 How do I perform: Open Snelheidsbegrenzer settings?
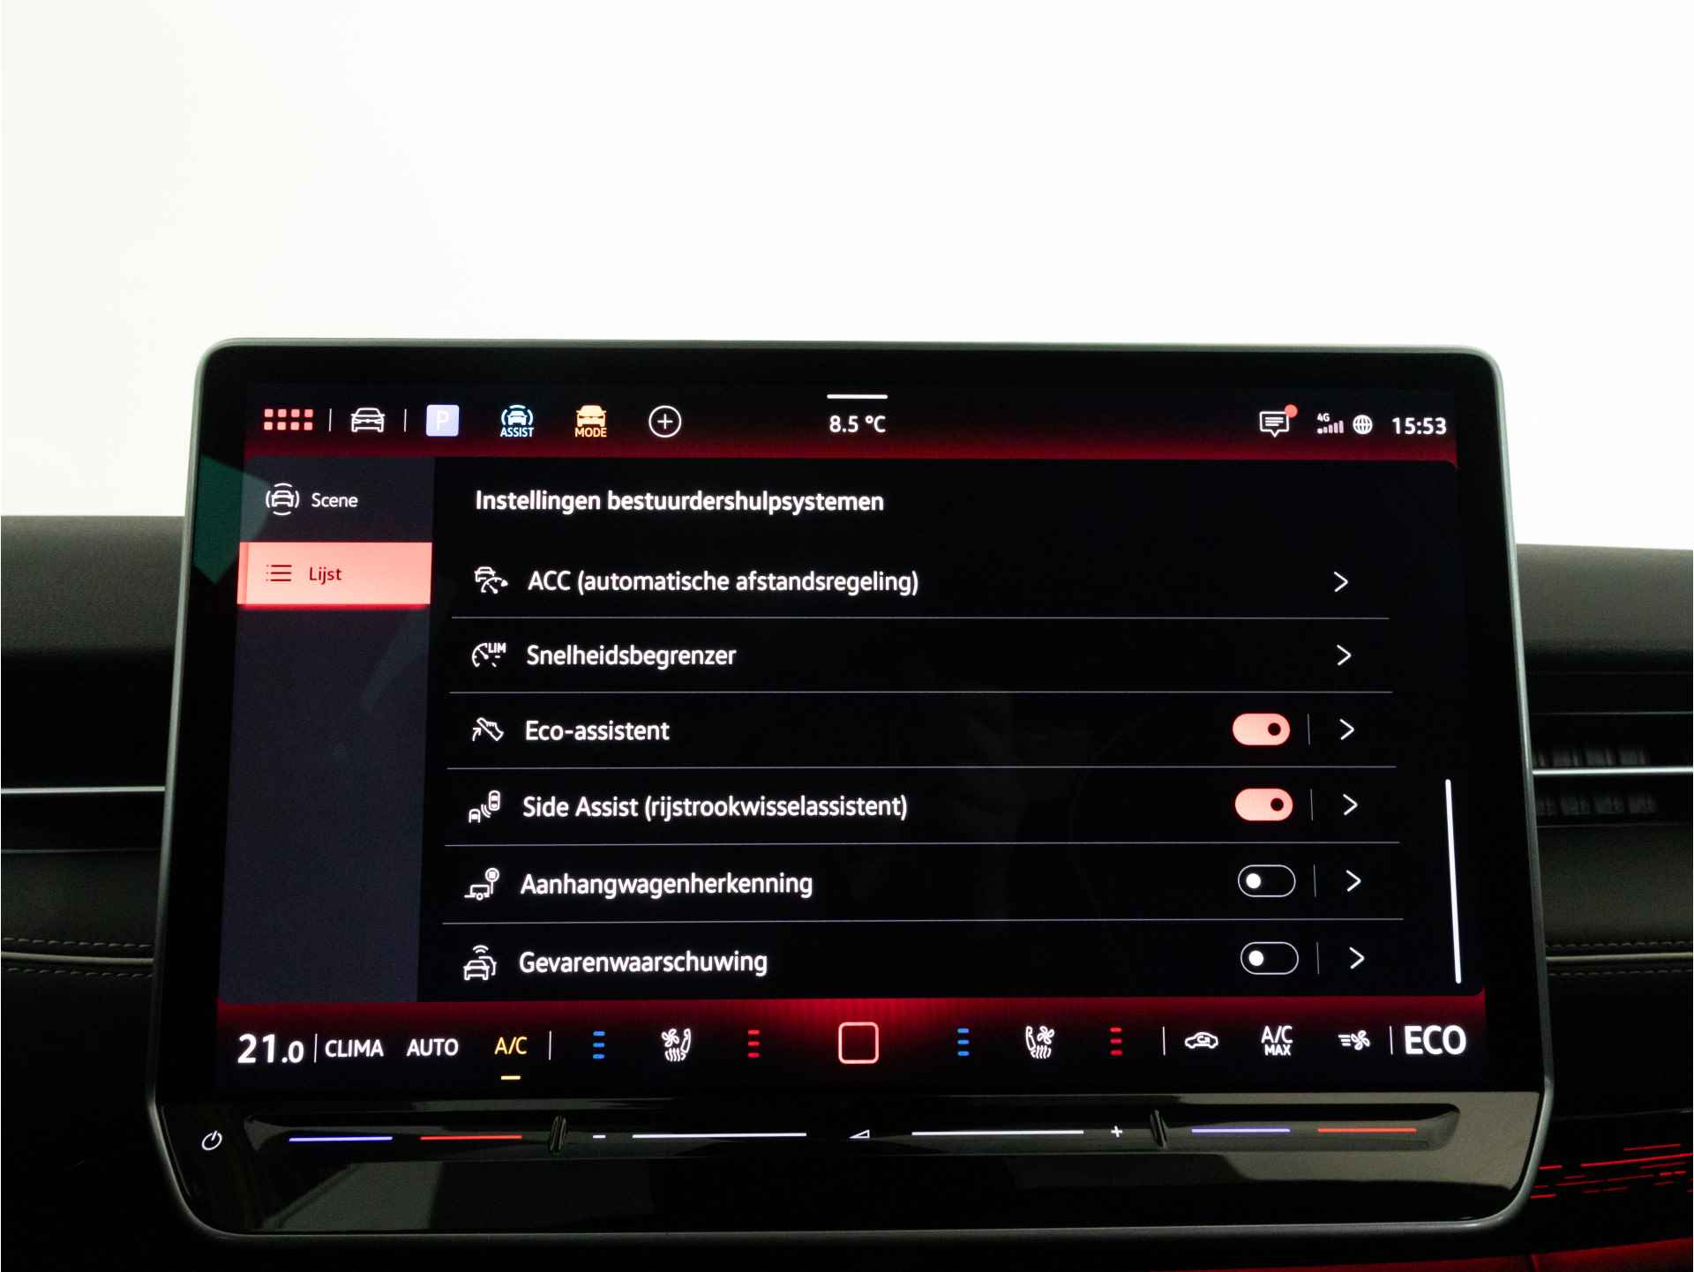tap(925, 654)
